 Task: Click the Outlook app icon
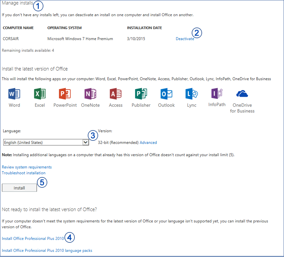pos(166,94)
